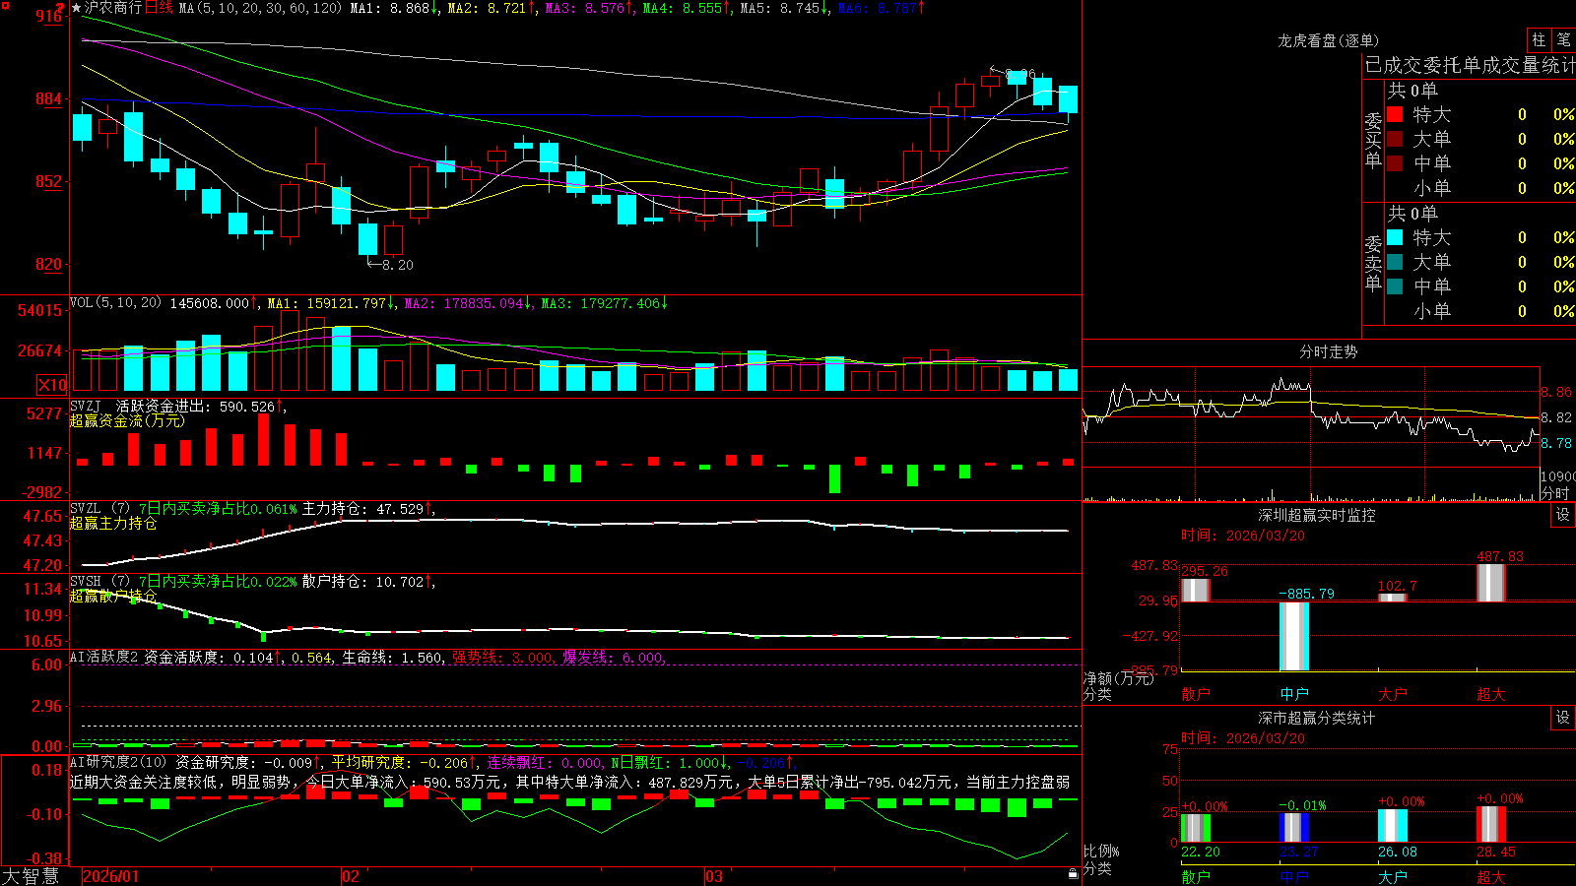Click the 已成交委托单成交量统计 header
The width and height of the screenshot is (1576, 886).
point(1470,65)
